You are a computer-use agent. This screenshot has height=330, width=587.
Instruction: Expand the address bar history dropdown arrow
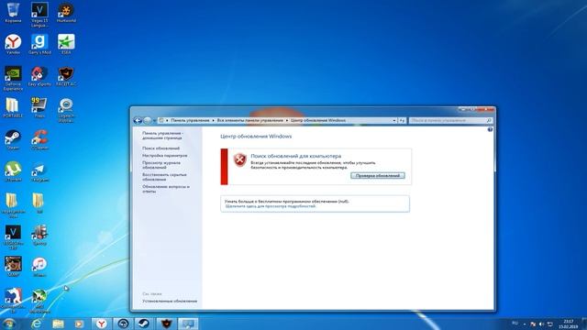coord(394,120)
